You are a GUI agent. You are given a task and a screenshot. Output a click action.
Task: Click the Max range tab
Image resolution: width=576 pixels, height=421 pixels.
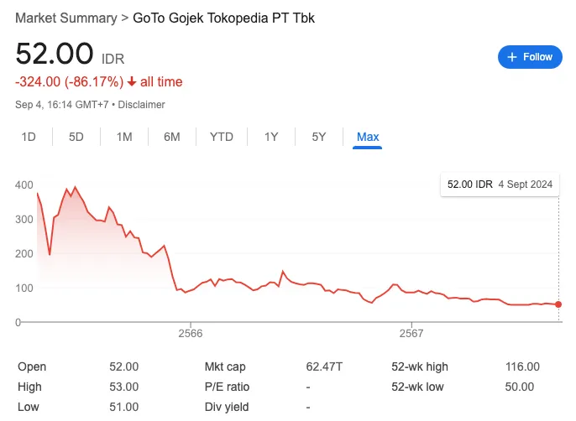(368, 137)
